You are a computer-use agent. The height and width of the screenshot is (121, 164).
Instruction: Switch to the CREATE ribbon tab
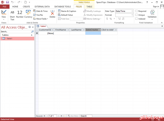coord(27,6)
